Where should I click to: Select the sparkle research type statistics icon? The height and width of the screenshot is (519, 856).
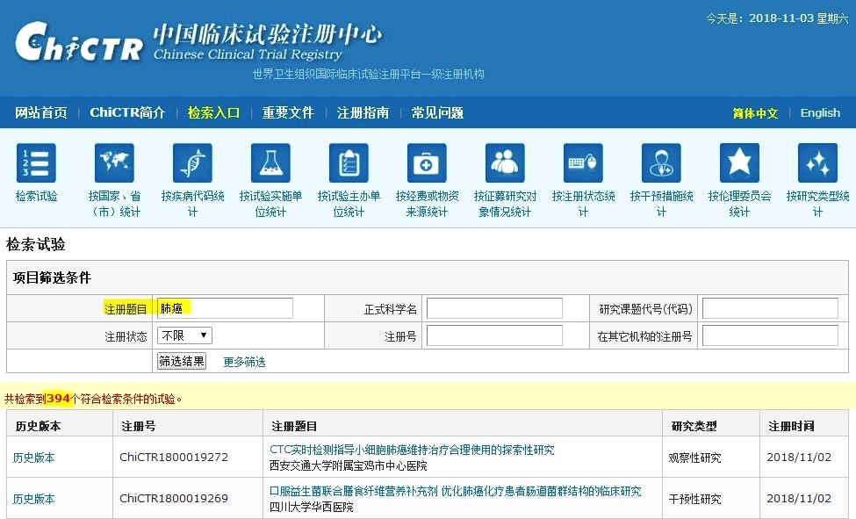point(817,163)
